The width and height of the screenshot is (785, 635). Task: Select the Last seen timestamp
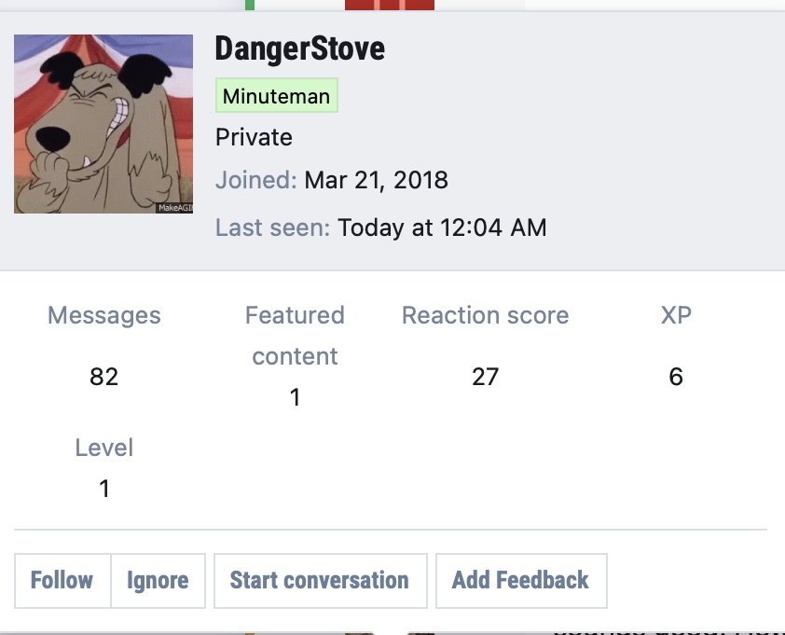(442, 228)
